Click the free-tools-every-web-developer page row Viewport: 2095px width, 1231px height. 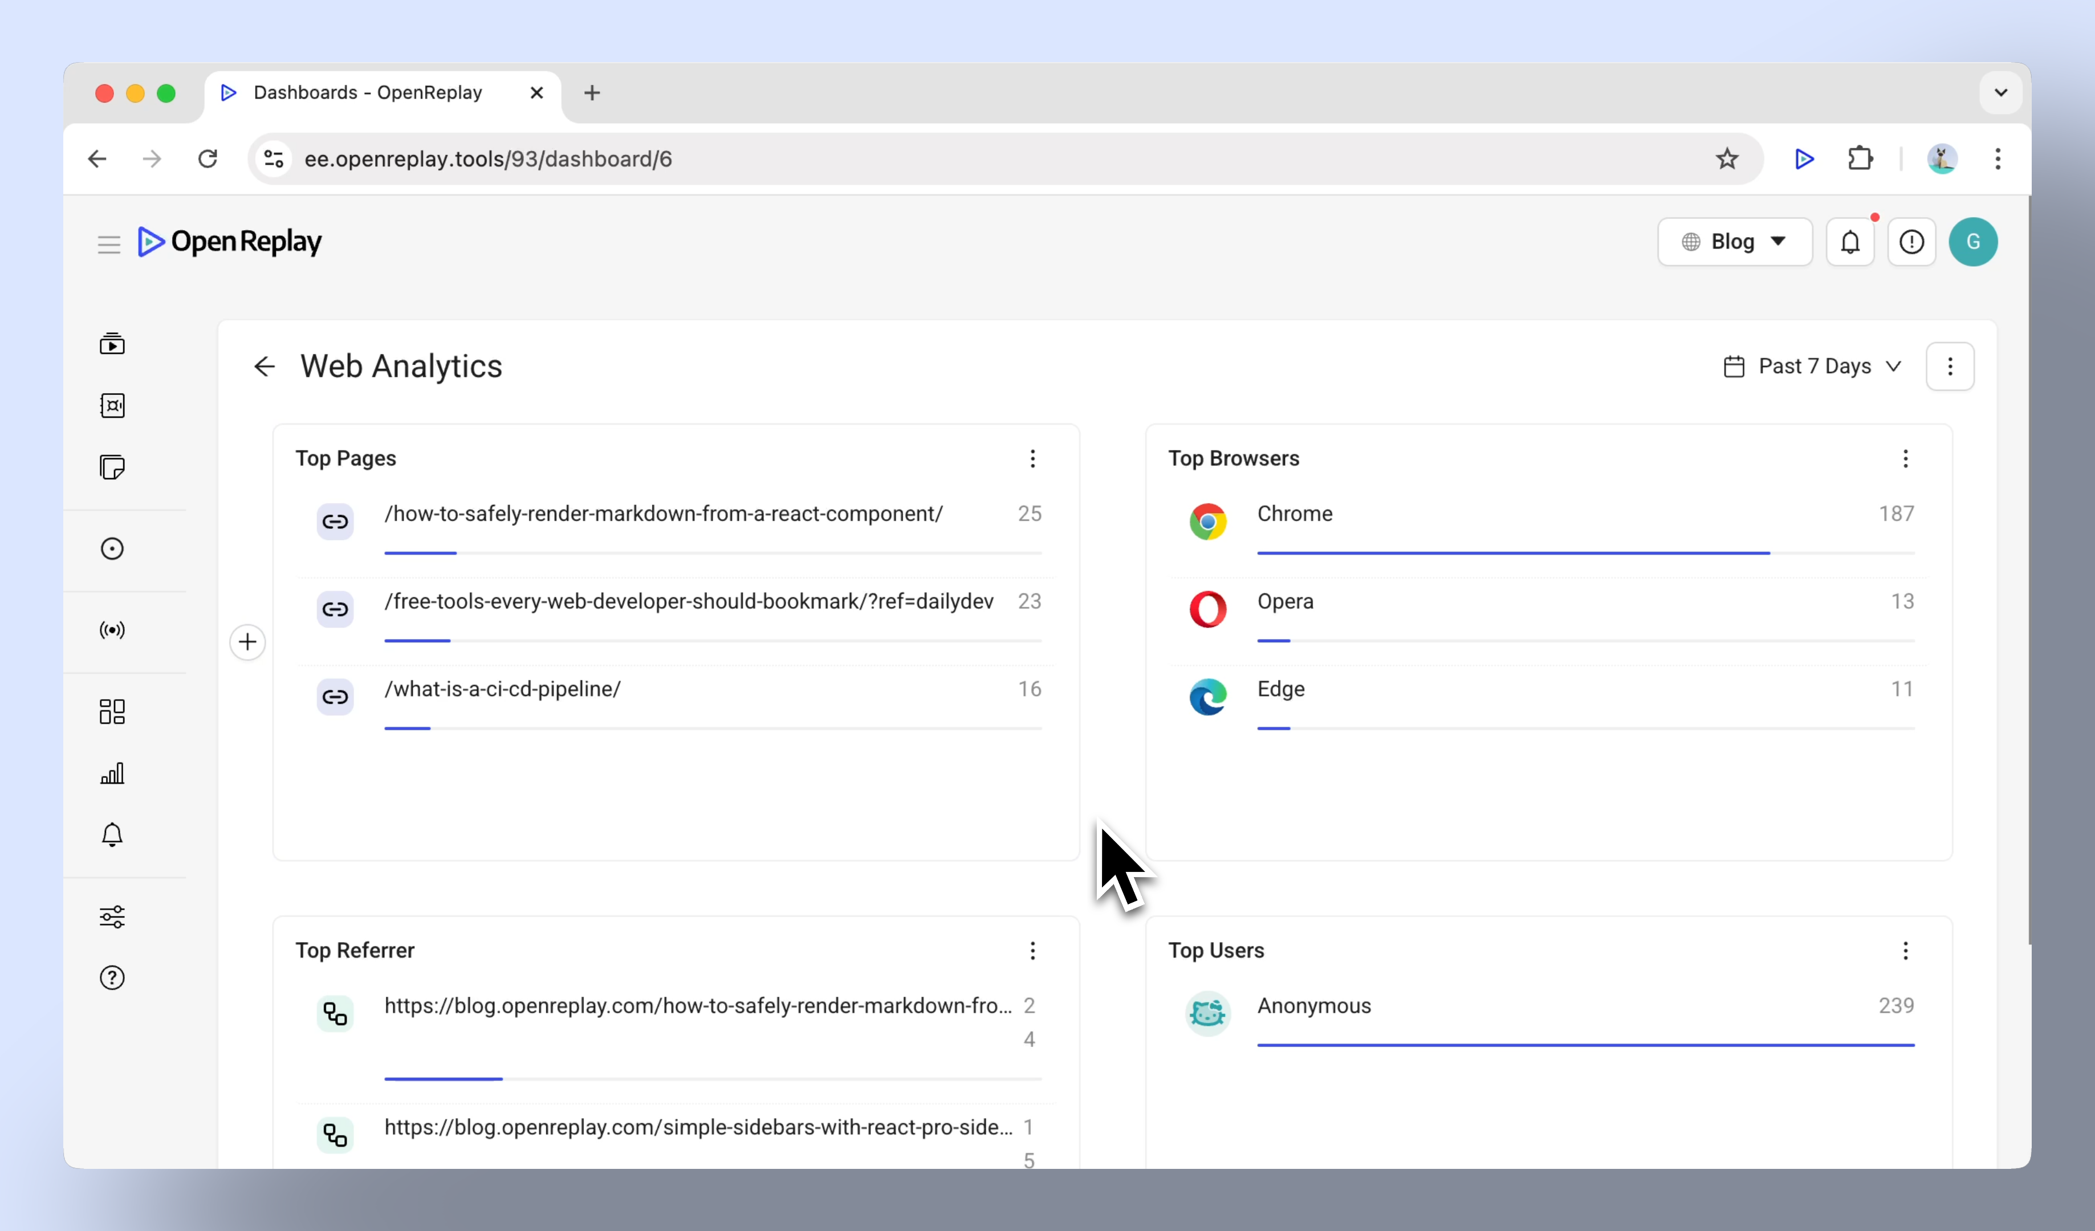676,618
